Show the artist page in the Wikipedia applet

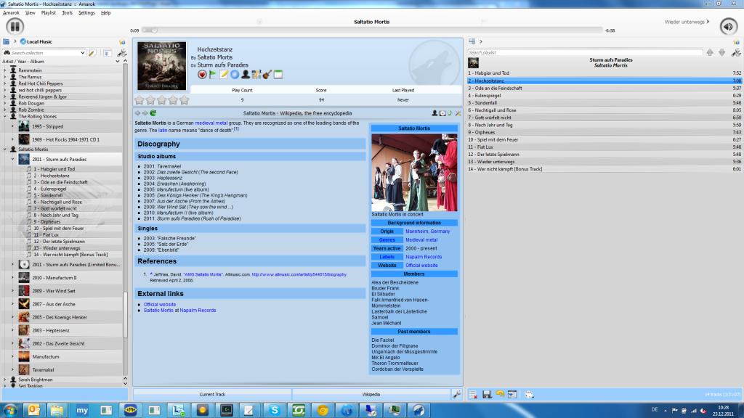click(x=434, y=113)
